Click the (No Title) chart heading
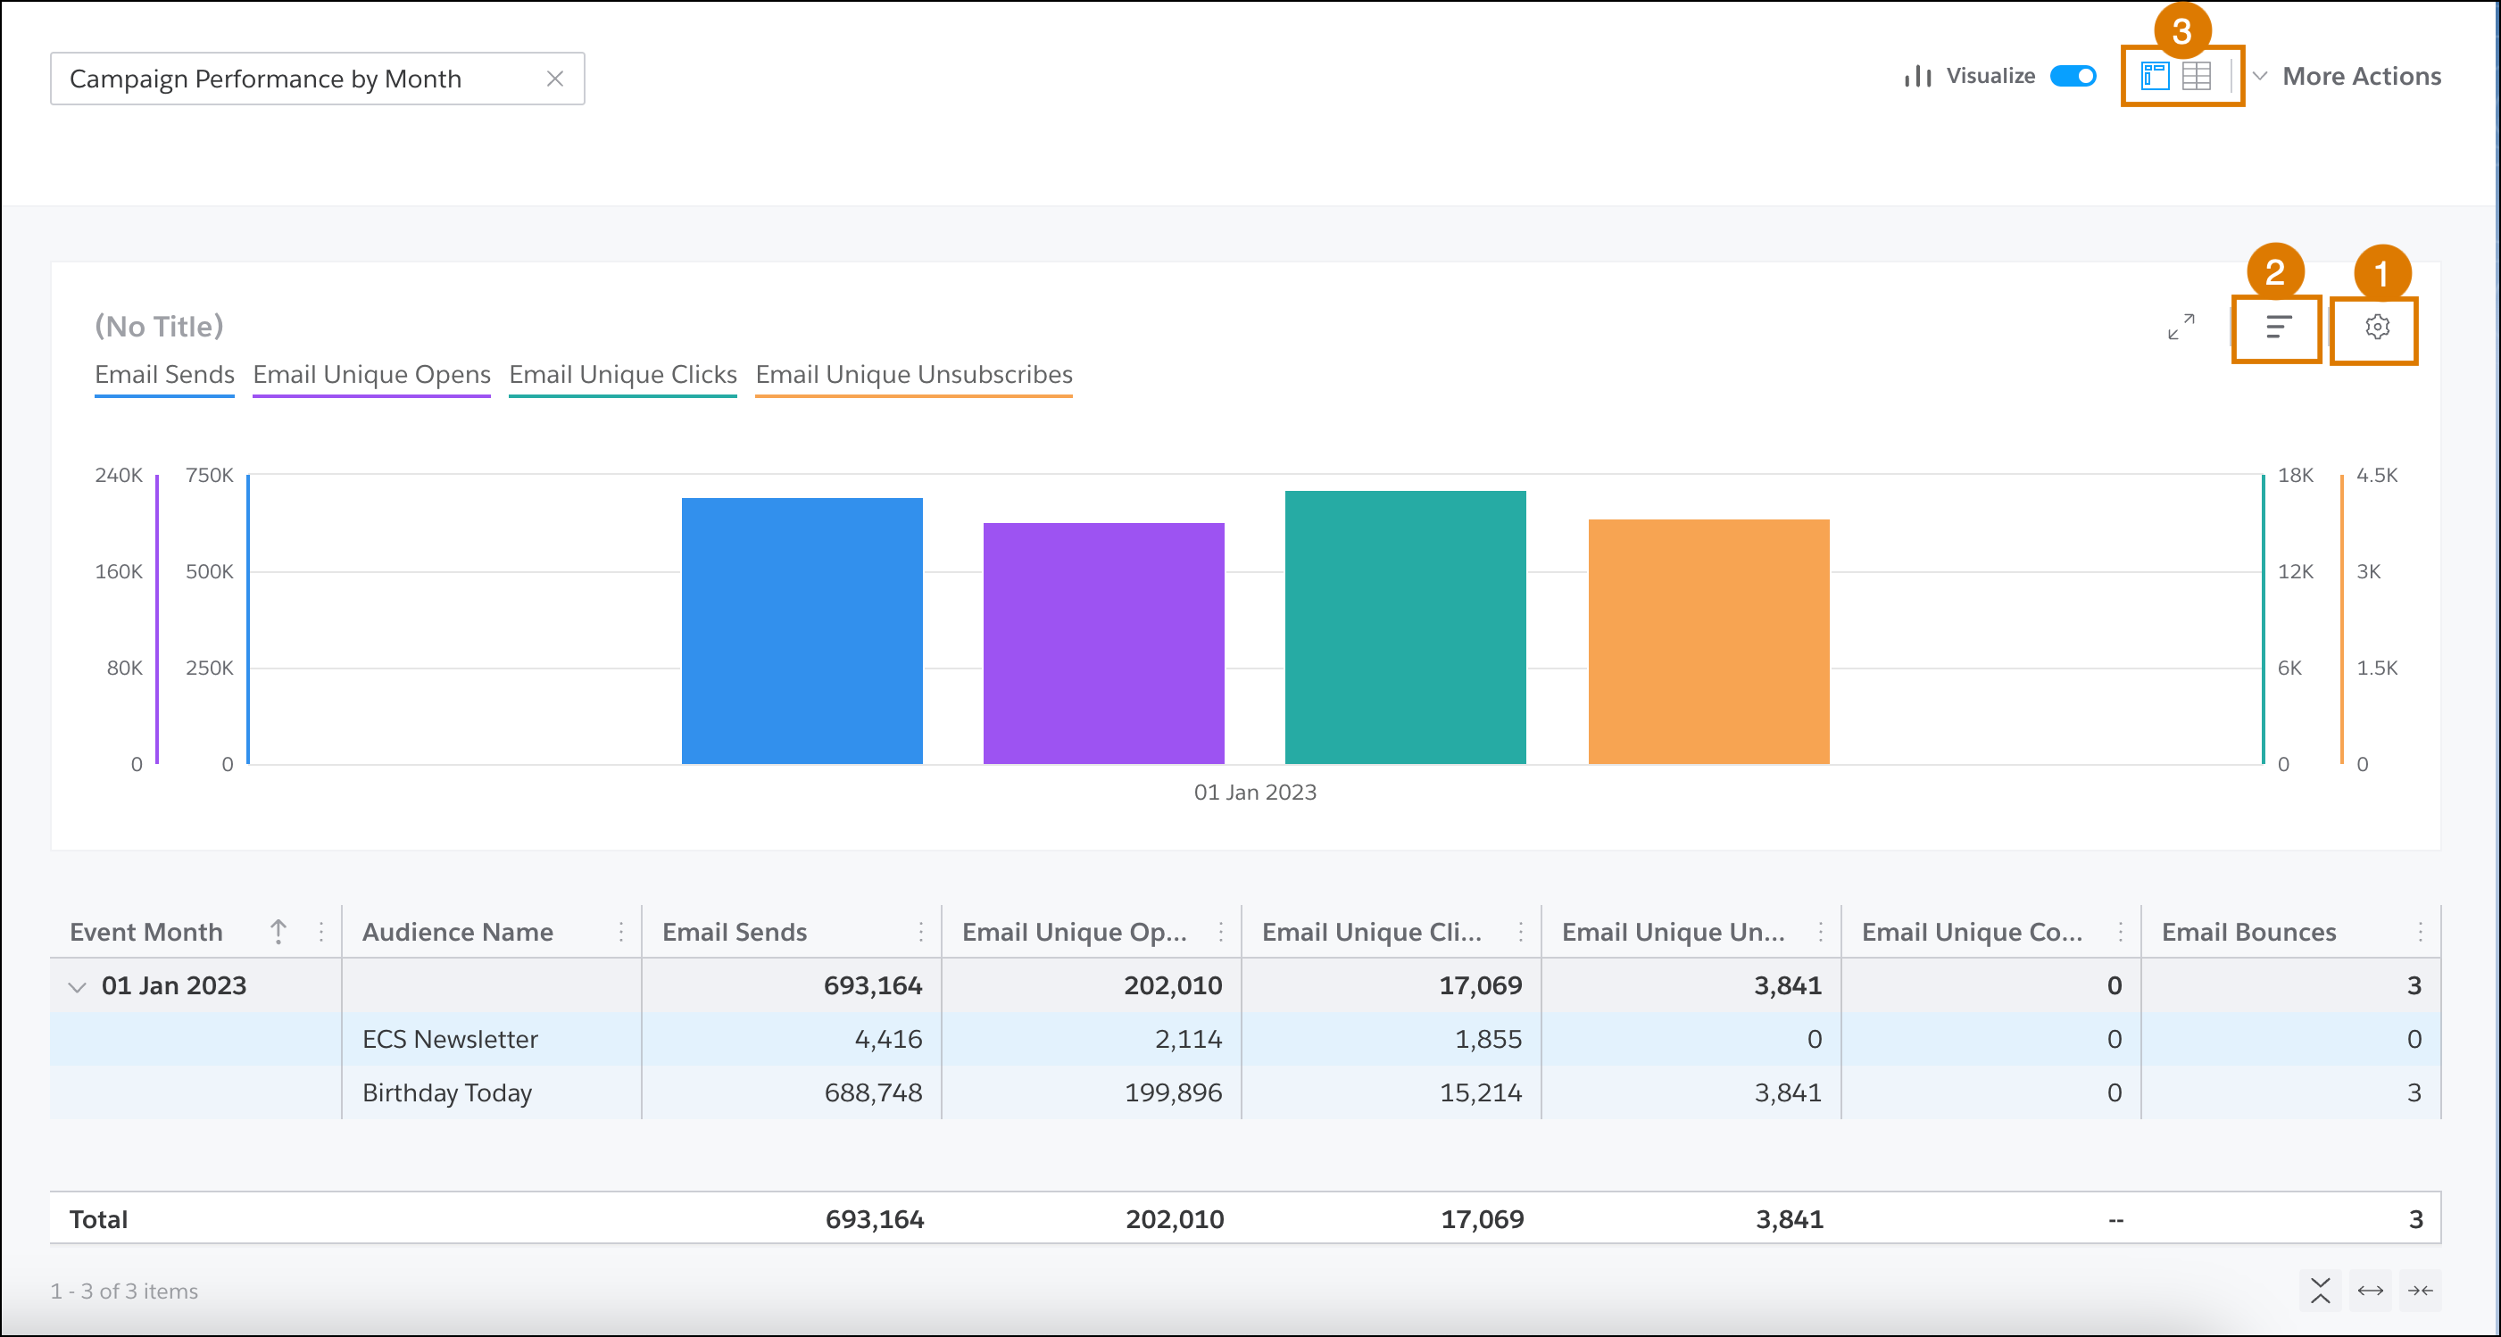 click(x=159, y=327)
